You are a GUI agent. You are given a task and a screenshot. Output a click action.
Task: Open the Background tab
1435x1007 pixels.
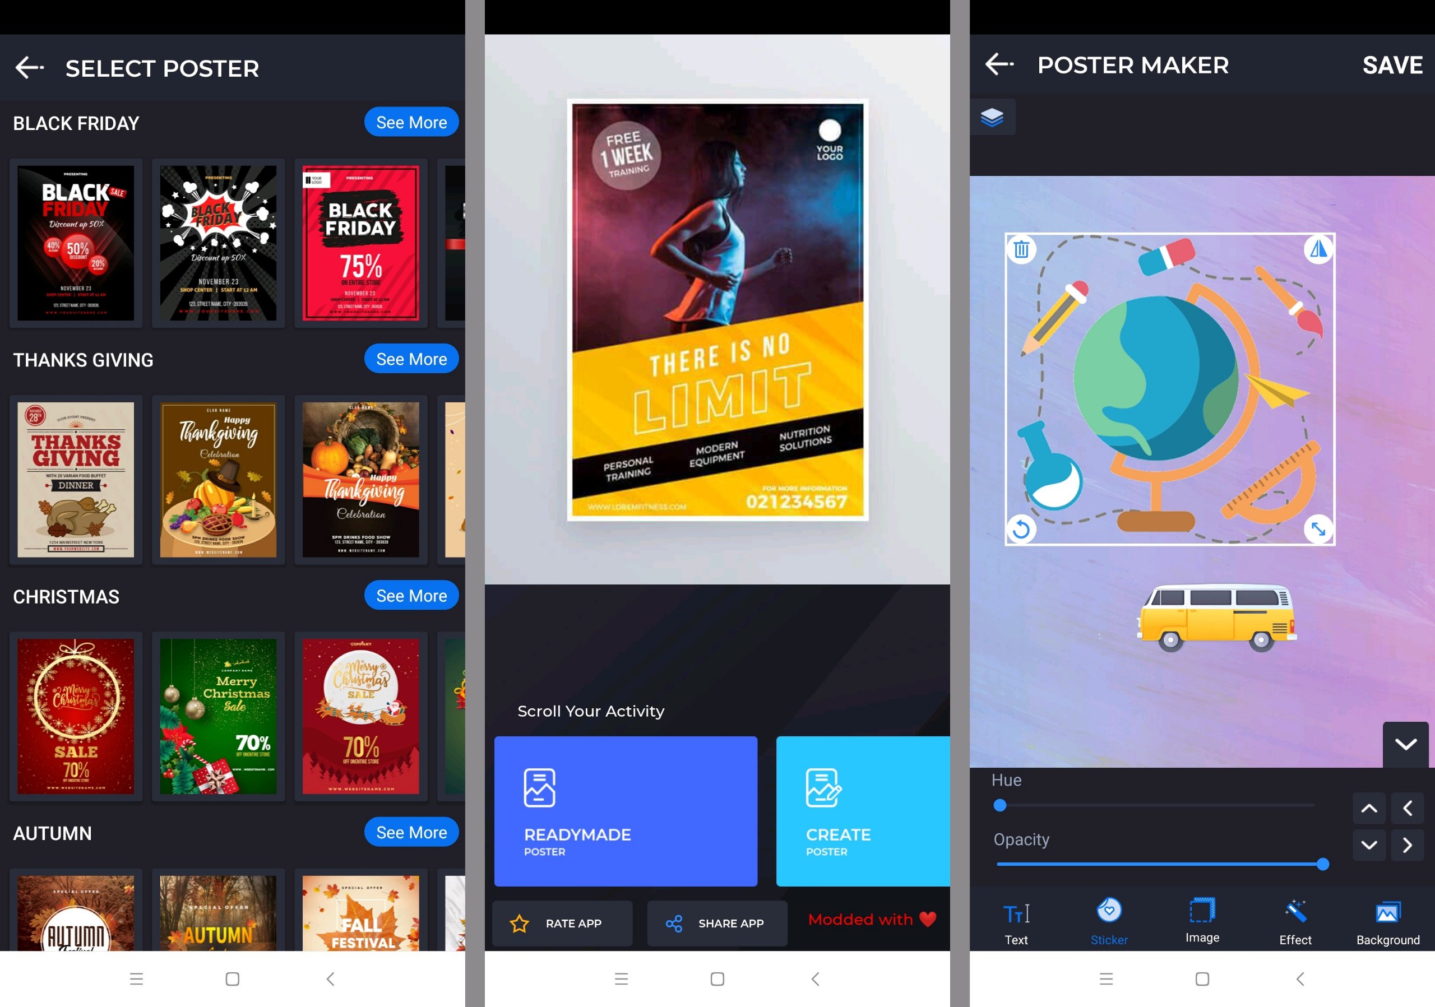pyautogui.click(x=1387, y=924)
